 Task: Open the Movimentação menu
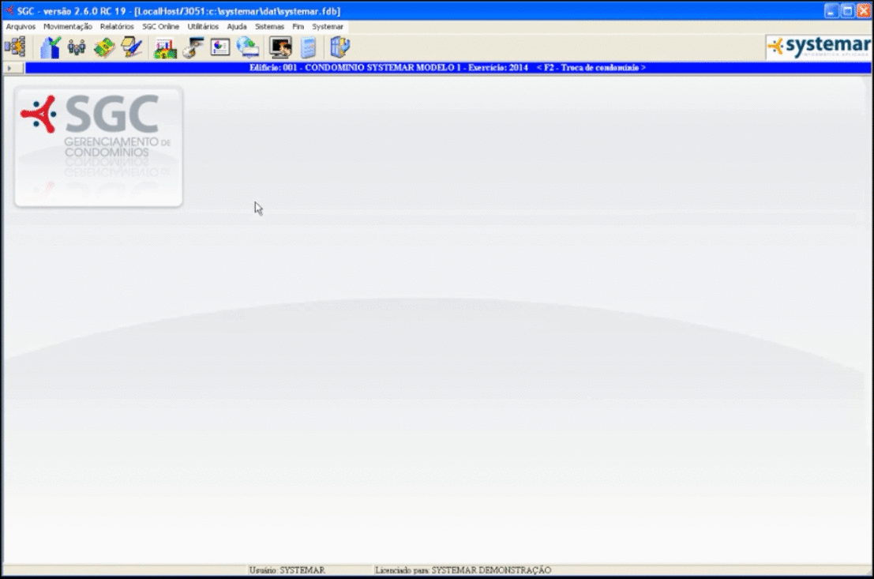tap(68, 26)
